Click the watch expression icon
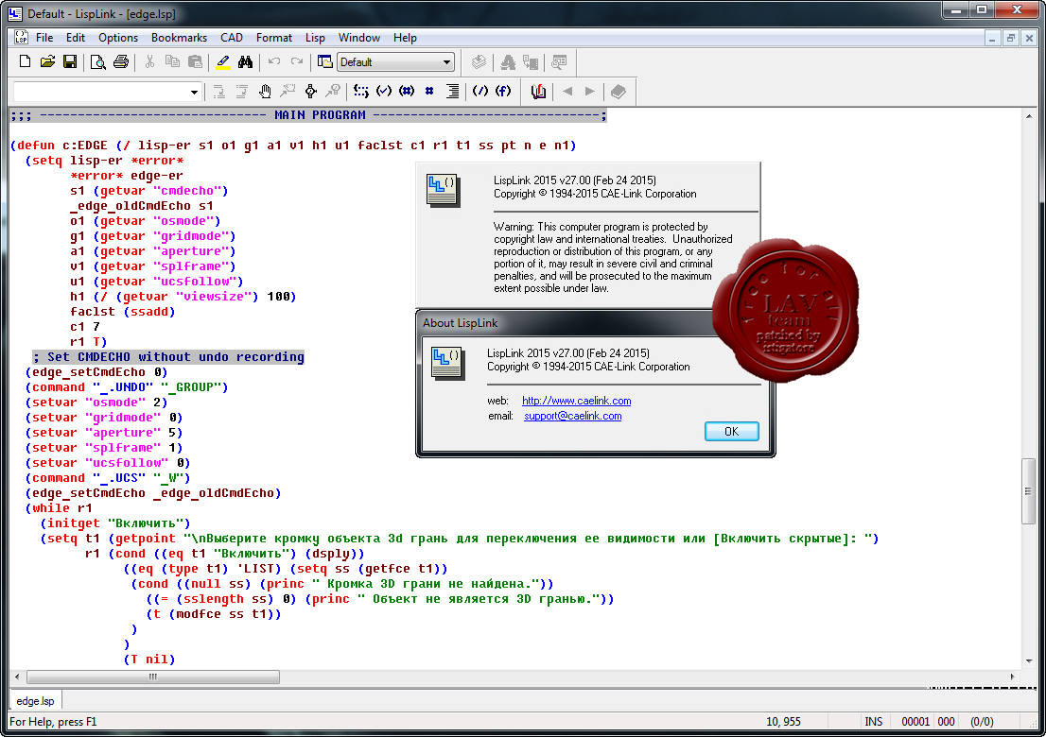The height and width of the screenshot is (737, 1046). pyautogui.click(x=310, y=92)
